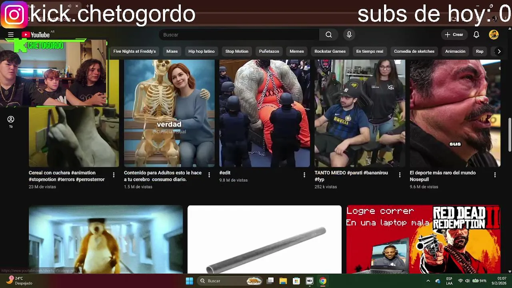Filter by Five Nights at Freddy's chip
The image size is (512, 288).
click(134, 51)
